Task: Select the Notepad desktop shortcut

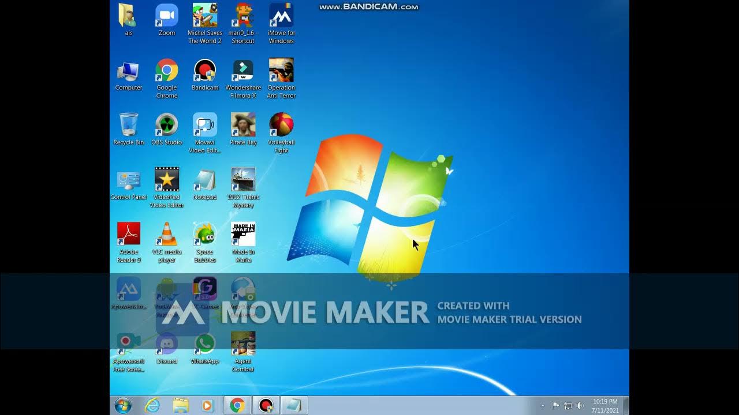Action: [205, 184]
